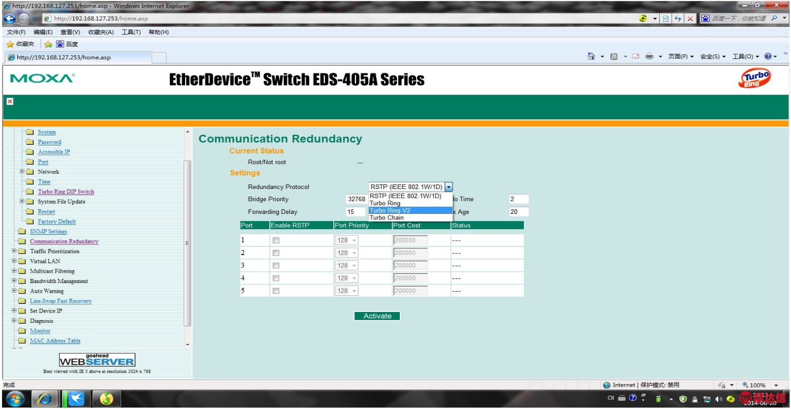Open Port Priority dropdown for port 5
Viewport: 791px width, 409px height.
click(346, 291)
